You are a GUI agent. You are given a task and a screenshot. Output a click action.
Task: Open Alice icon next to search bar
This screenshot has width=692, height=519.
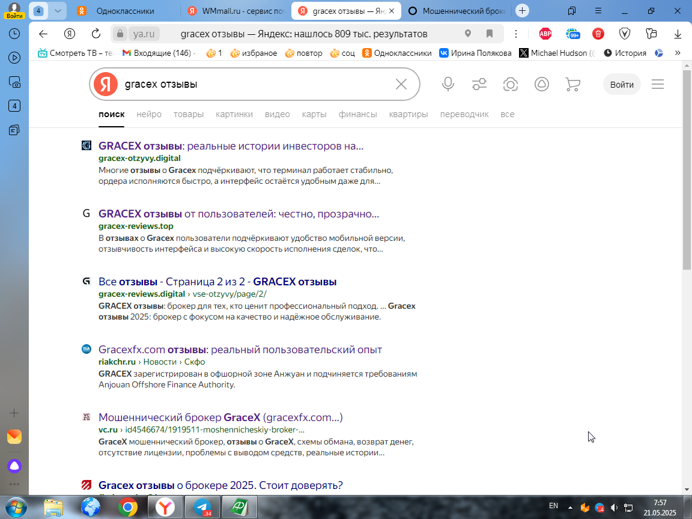pyautogui.click(x=541, y=84)
